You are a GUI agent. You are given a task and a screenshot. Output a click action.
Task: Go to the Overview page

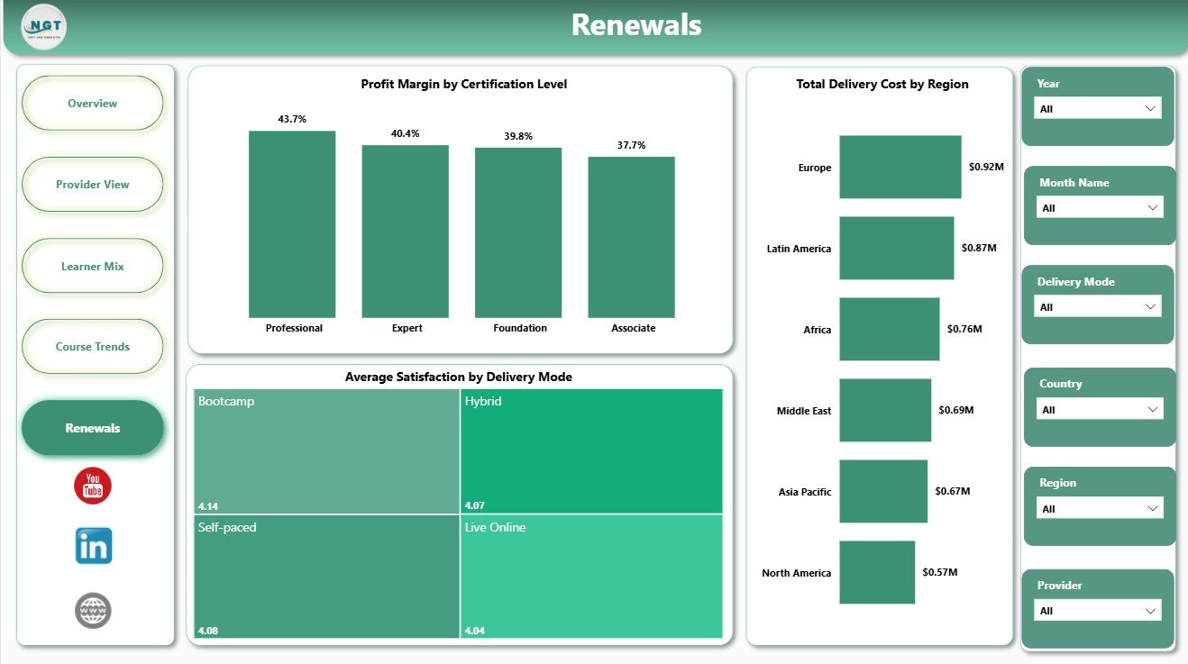coord(93,104)
